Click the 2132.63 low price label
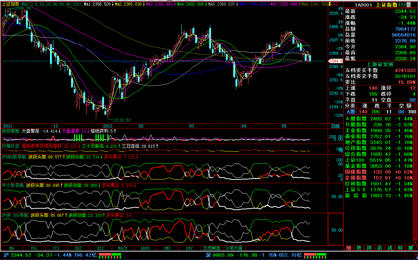Image resolution: width=418 pixels, height=260 pixels. point(123,120)
